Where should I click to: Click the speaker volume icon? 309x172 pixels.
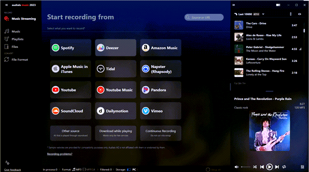coord(237,167)
